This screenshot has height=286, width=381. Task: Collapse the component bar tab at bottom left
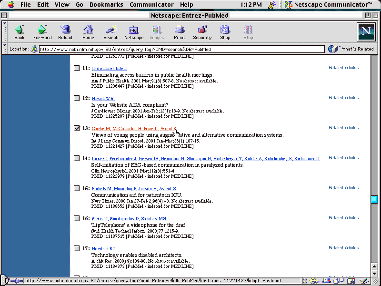pyautogui.click(x=5, y=281)
